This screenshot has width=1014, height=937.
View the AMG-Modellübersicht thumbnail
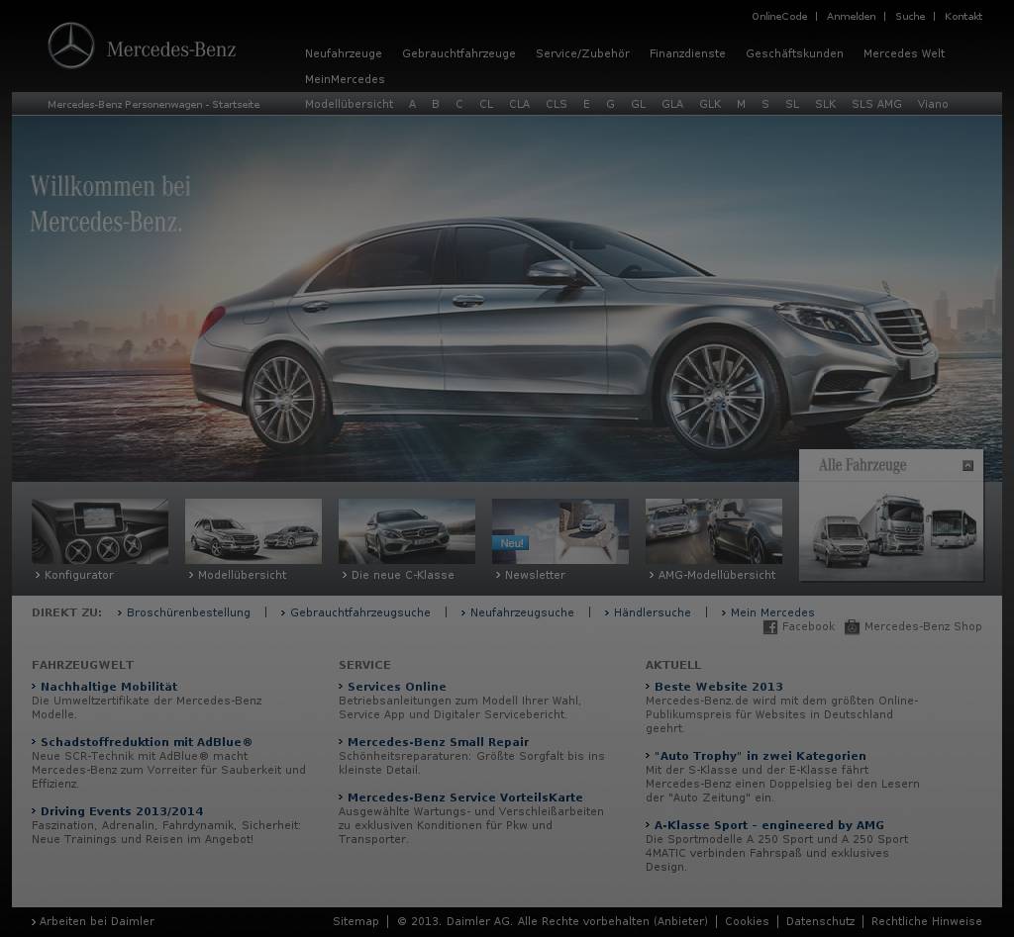[x=714, y=531]
